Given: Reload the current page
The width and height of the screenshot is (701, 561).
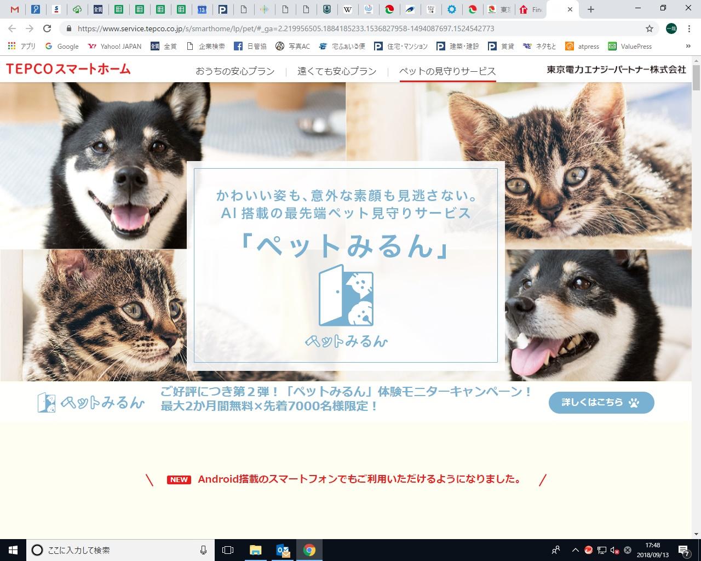Looking at the screenshot, I should pos(47,28).
